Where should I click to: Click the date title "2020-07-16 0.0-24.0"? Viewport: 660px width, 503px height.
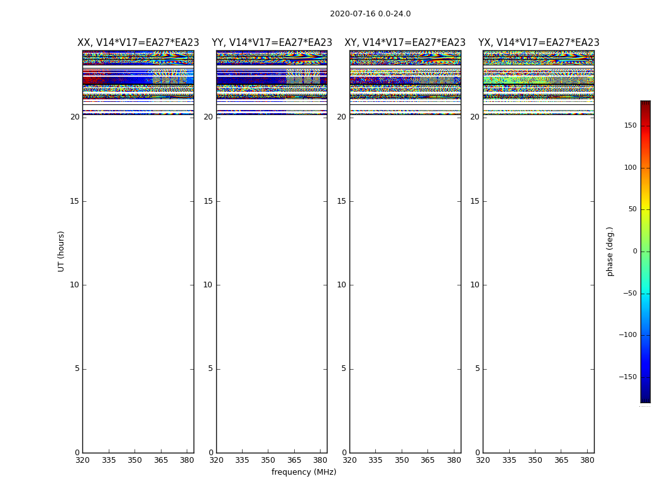click(x=370, y=14)
